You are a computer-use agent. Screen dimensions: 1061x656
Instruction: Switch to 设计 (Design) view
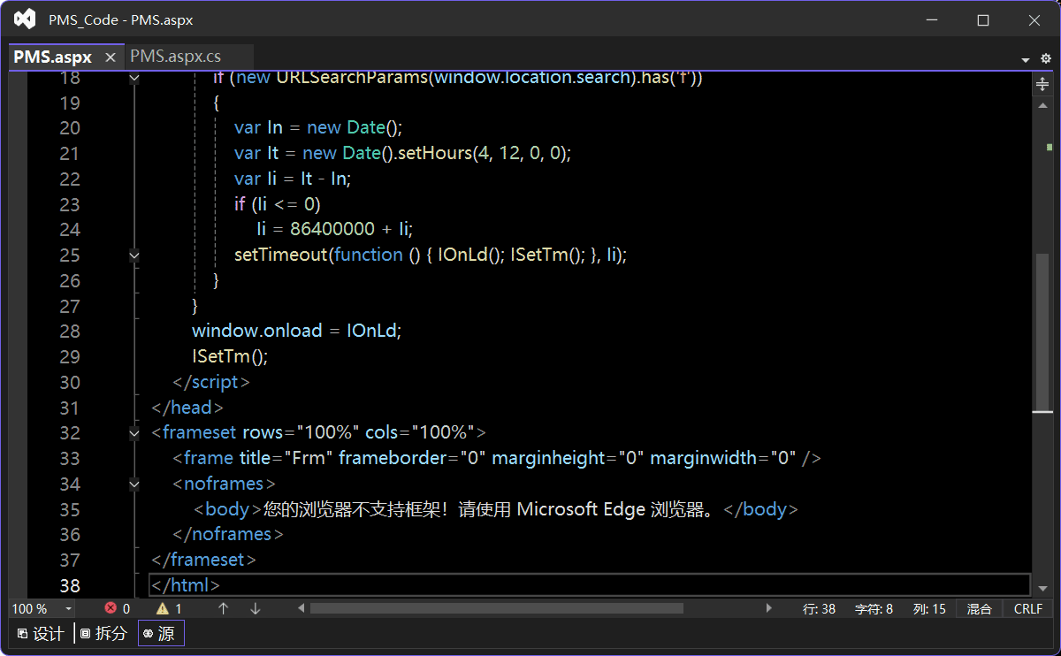click(41, 633)
